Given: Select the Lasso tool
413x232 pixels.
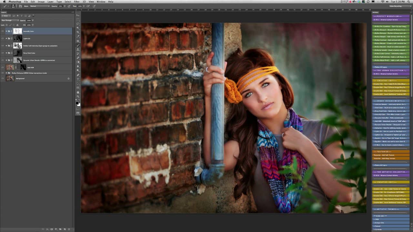Looking at the screenshot, I should 78,24.
